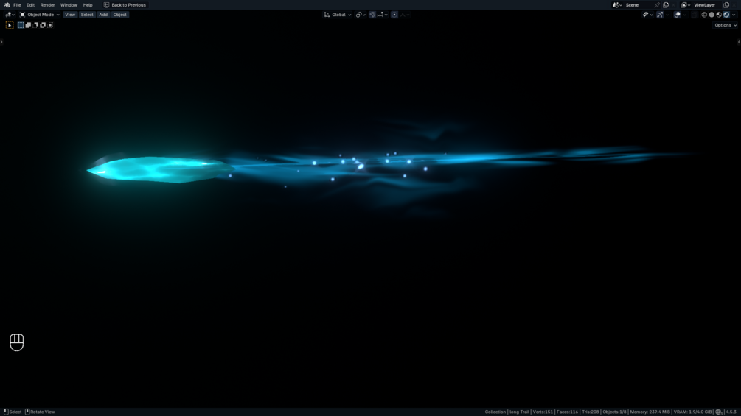The image size is (741, 416).
Task: Toggle proportional editing
Action: coord(394,15)
